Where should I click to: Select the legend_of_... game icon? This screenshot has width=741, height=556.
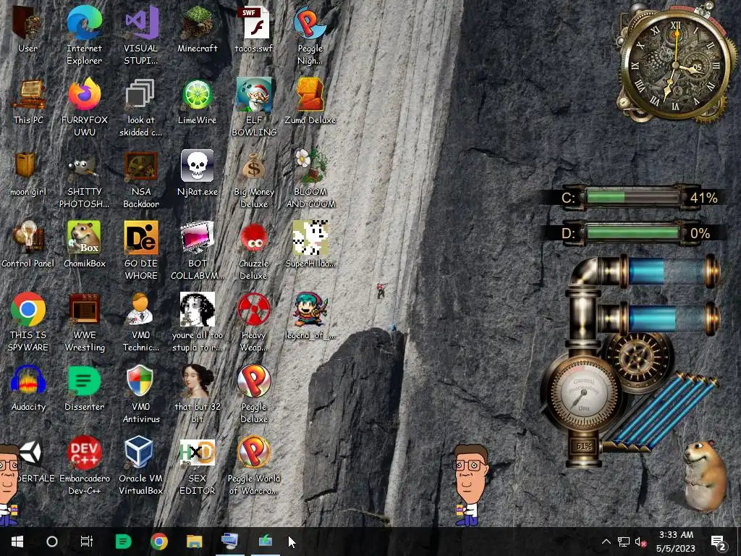(310, 317)
